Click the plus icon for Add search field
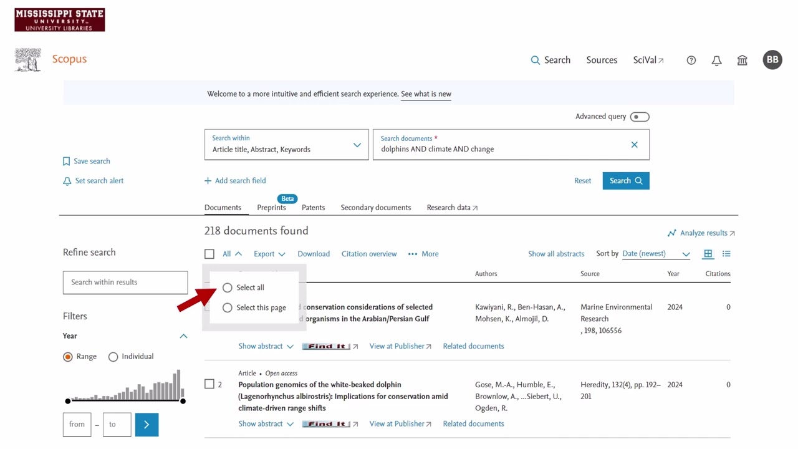The image size is (798, 449). point(208,181)
